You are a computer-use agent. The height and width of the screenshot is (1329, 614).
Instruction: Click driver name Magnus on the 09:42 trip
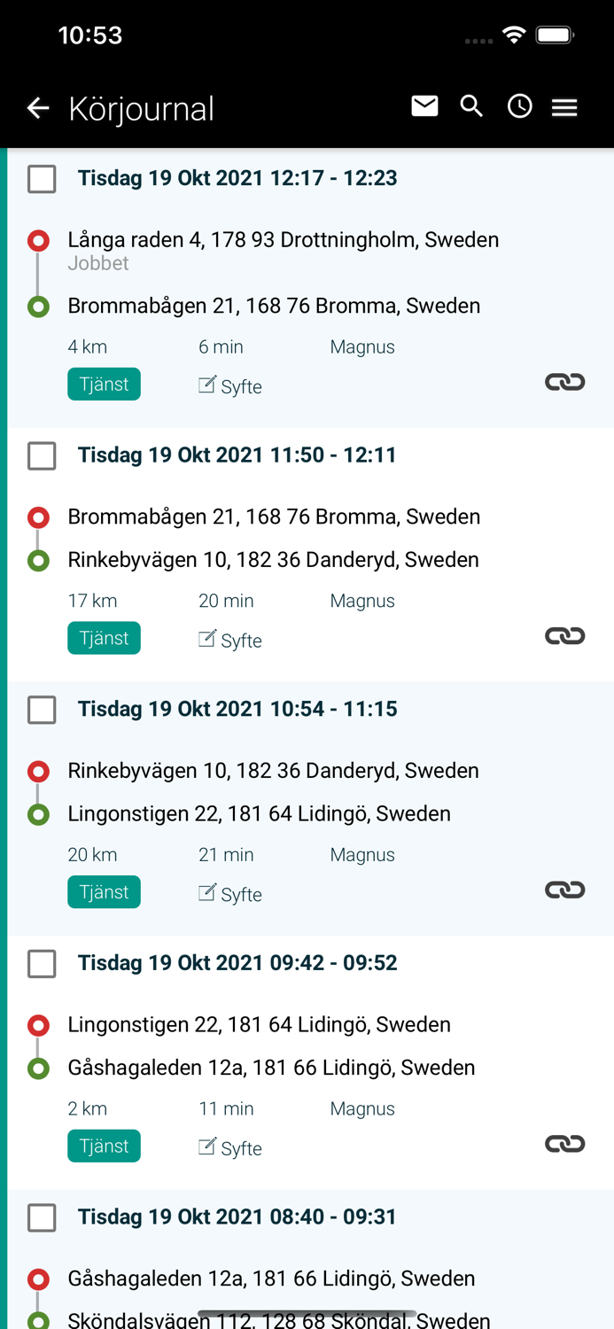click(x=362, y=1108)
